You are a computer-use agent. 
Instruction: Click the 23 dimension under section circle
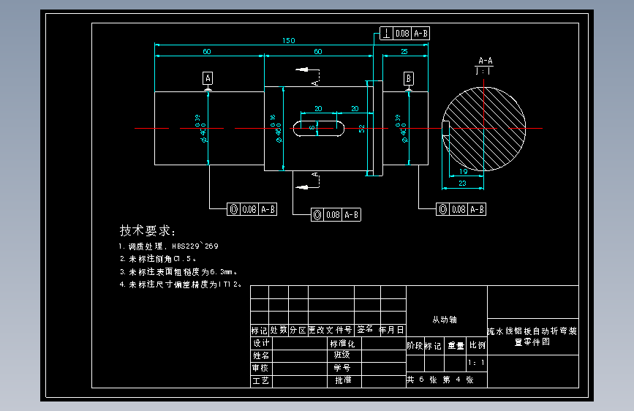coord(463,184)
